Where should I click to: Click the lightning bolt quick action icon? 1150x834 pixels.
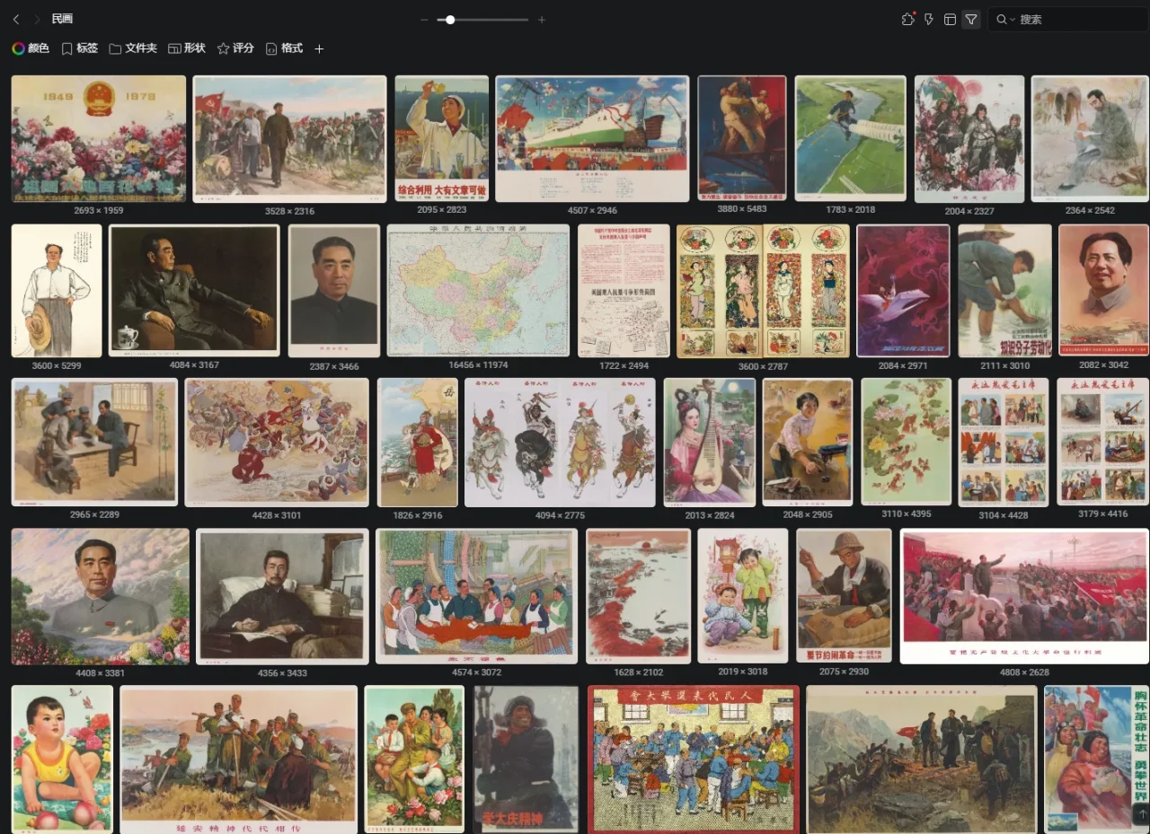[x=929, y=19]
